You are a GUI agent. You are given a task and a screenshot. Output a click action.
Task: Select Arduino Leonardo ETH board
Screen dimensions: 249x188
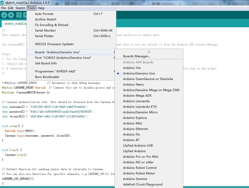[x=149, y=107]
